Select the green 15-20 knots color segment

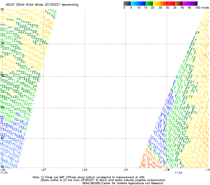click(149, 3)
